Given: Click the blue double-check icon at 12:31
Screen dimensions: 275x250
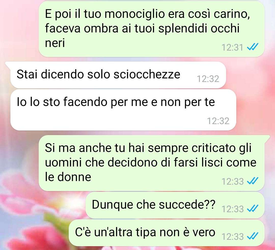Looking at the screenshot, I should [253, 47].
